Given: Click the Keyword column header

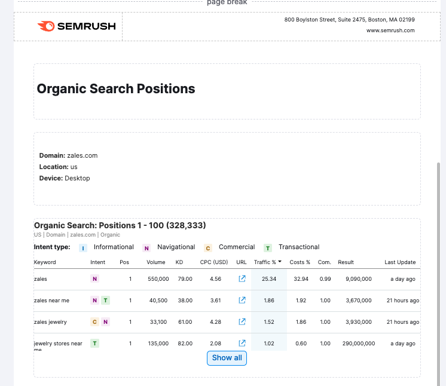Looking at the screenshot, I should 45,262.
